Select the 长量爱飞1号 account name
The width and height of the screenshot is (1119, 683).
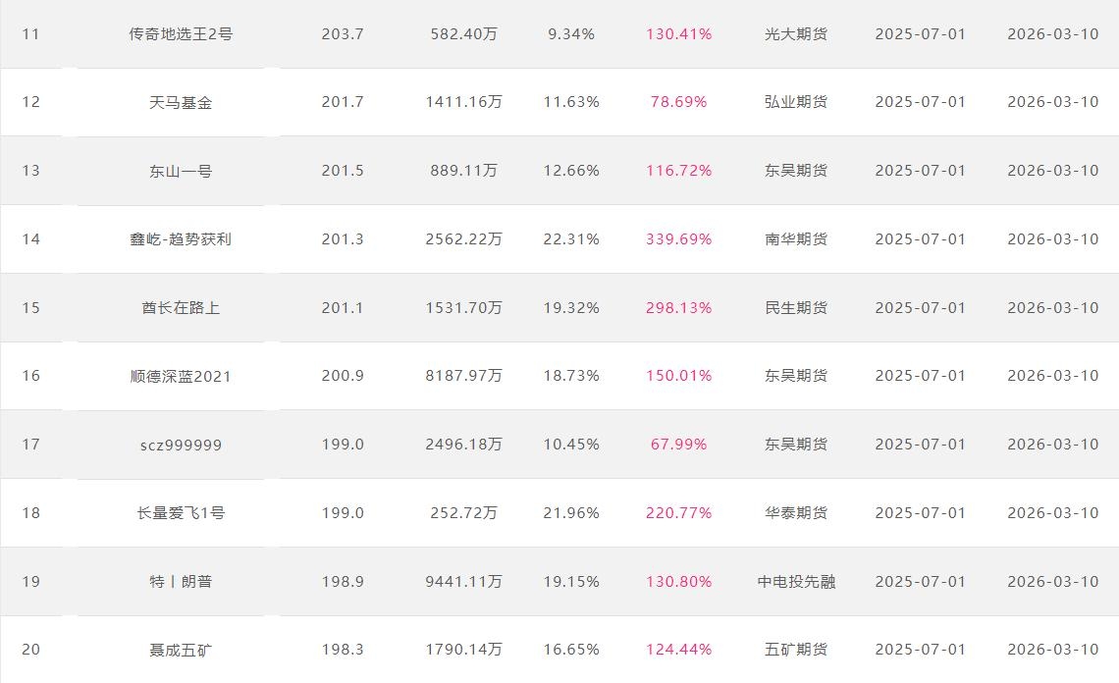[181, 513]
